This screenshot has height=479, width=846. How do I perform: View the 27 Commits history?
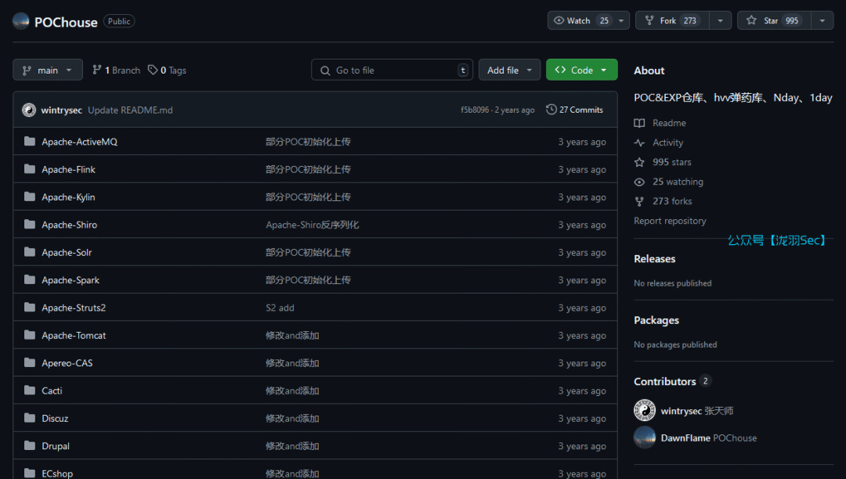(x=575, y=110)
